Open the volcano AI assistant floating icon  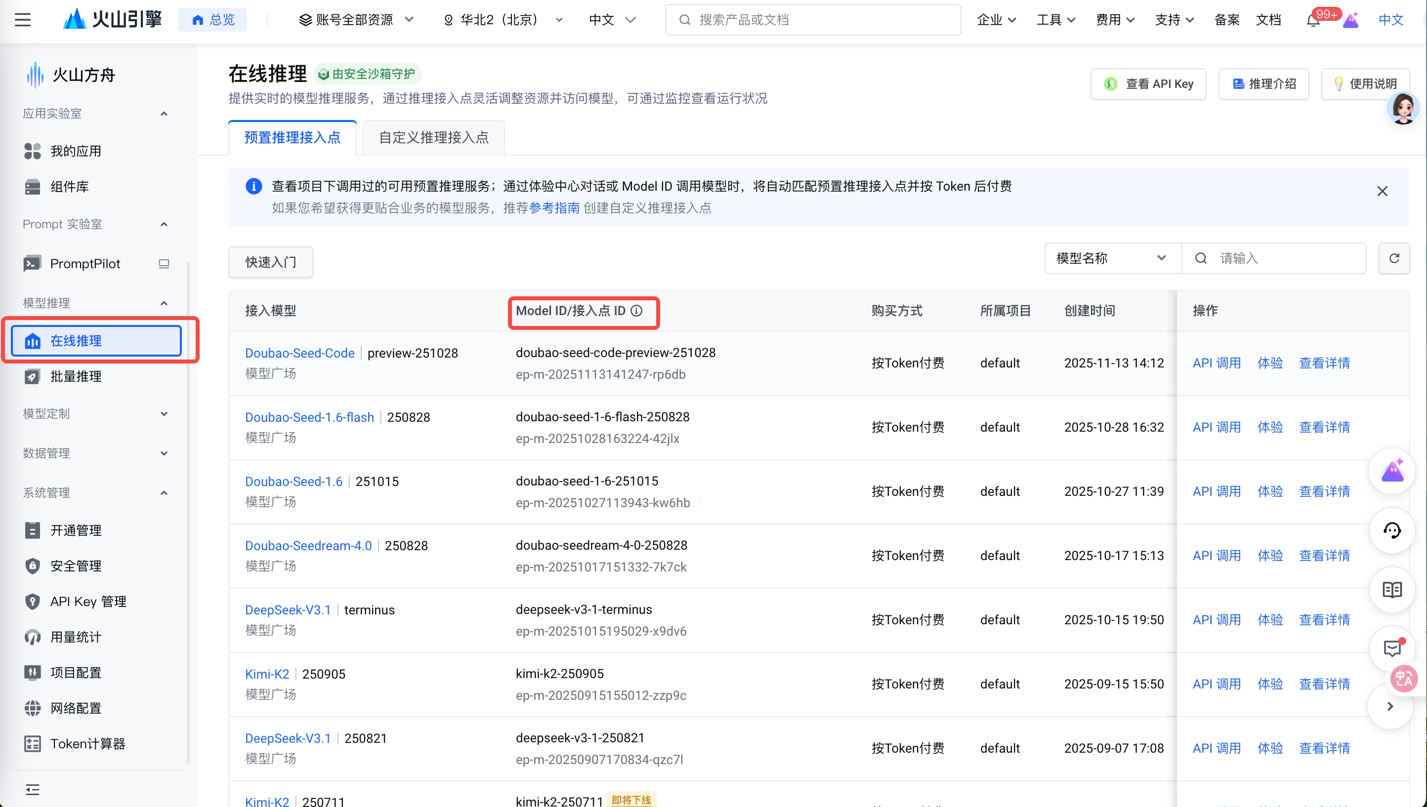1392,471
